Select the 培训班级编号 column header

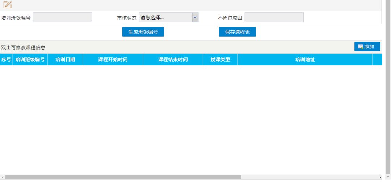tap(30, 60)
